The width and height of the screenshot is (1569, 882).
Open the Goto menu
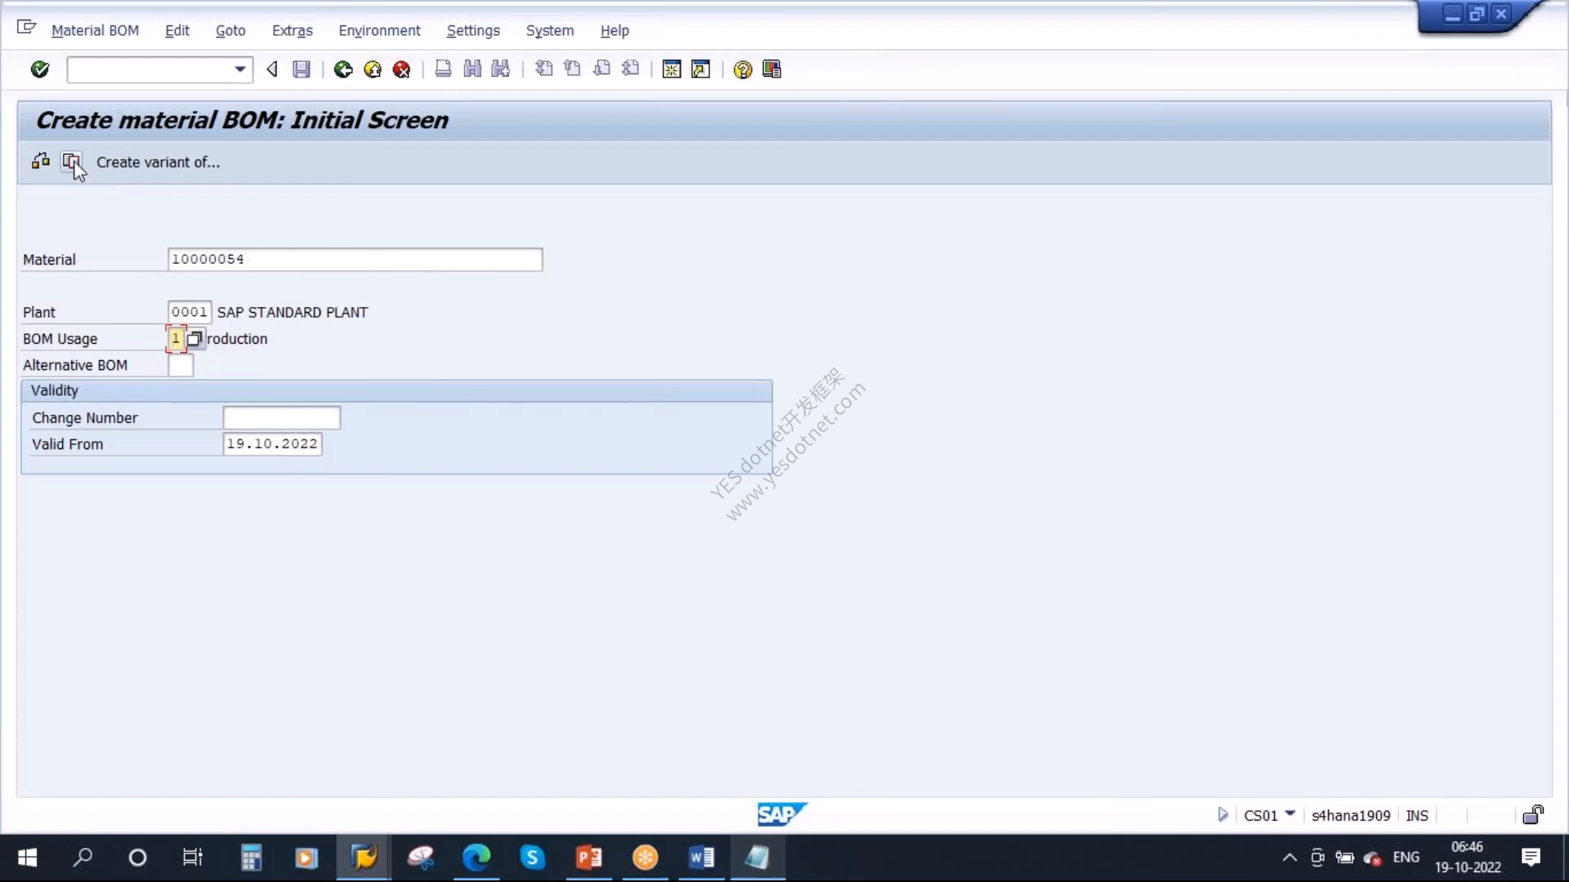pyautogui.click(x=230, y=30)
